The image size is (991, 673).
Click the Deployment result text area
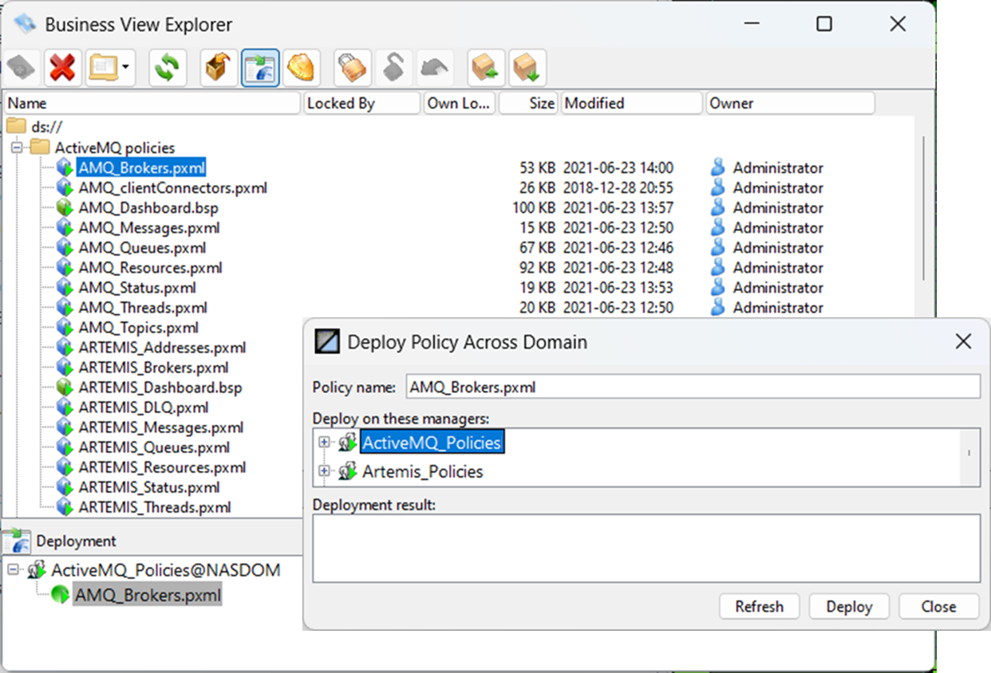(x=646, y=548)
